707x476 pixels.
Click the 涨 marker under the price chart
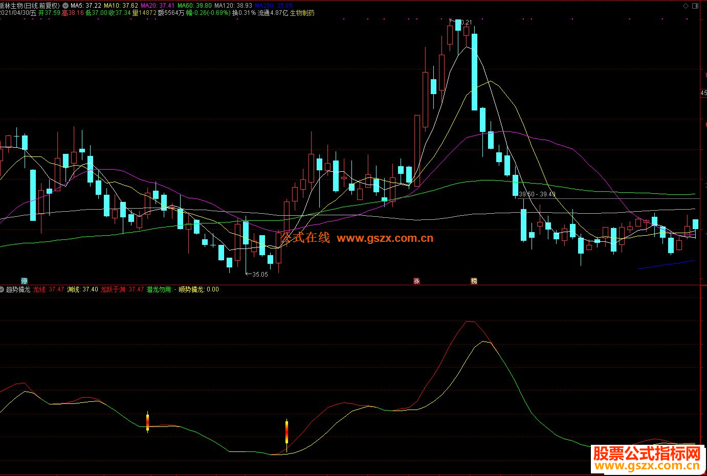pos(416,281)
